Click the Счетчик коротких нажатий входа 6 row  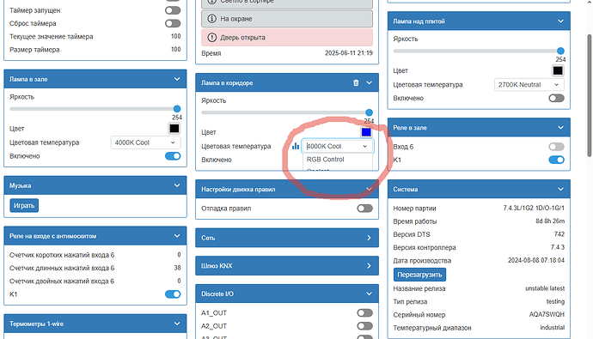point(95,255)
